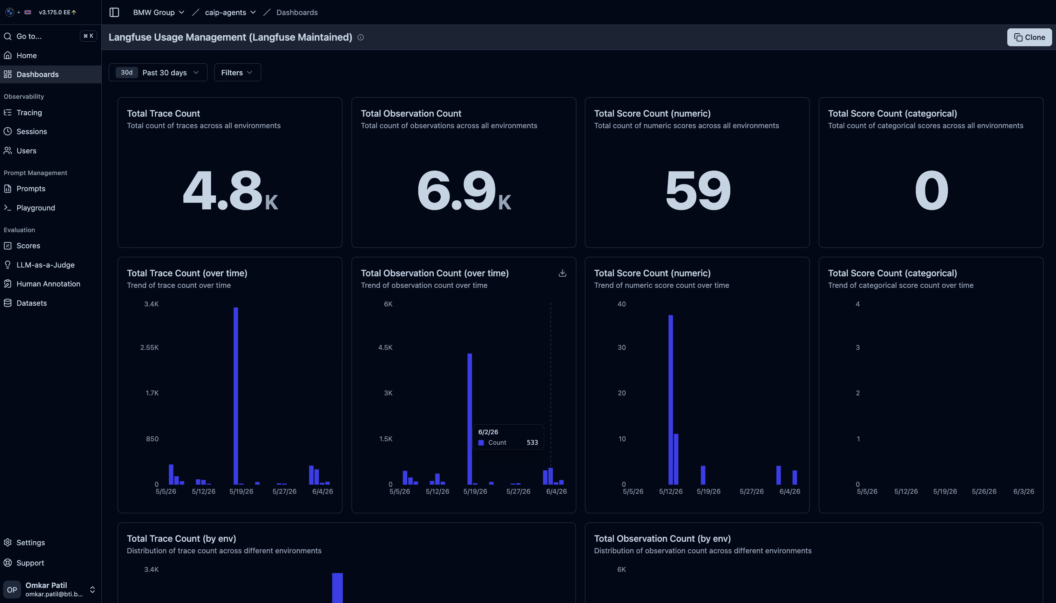This screenshot has height=603, width=1056.
Task: Open Human Annotation queue
Action: click(50, 284)
